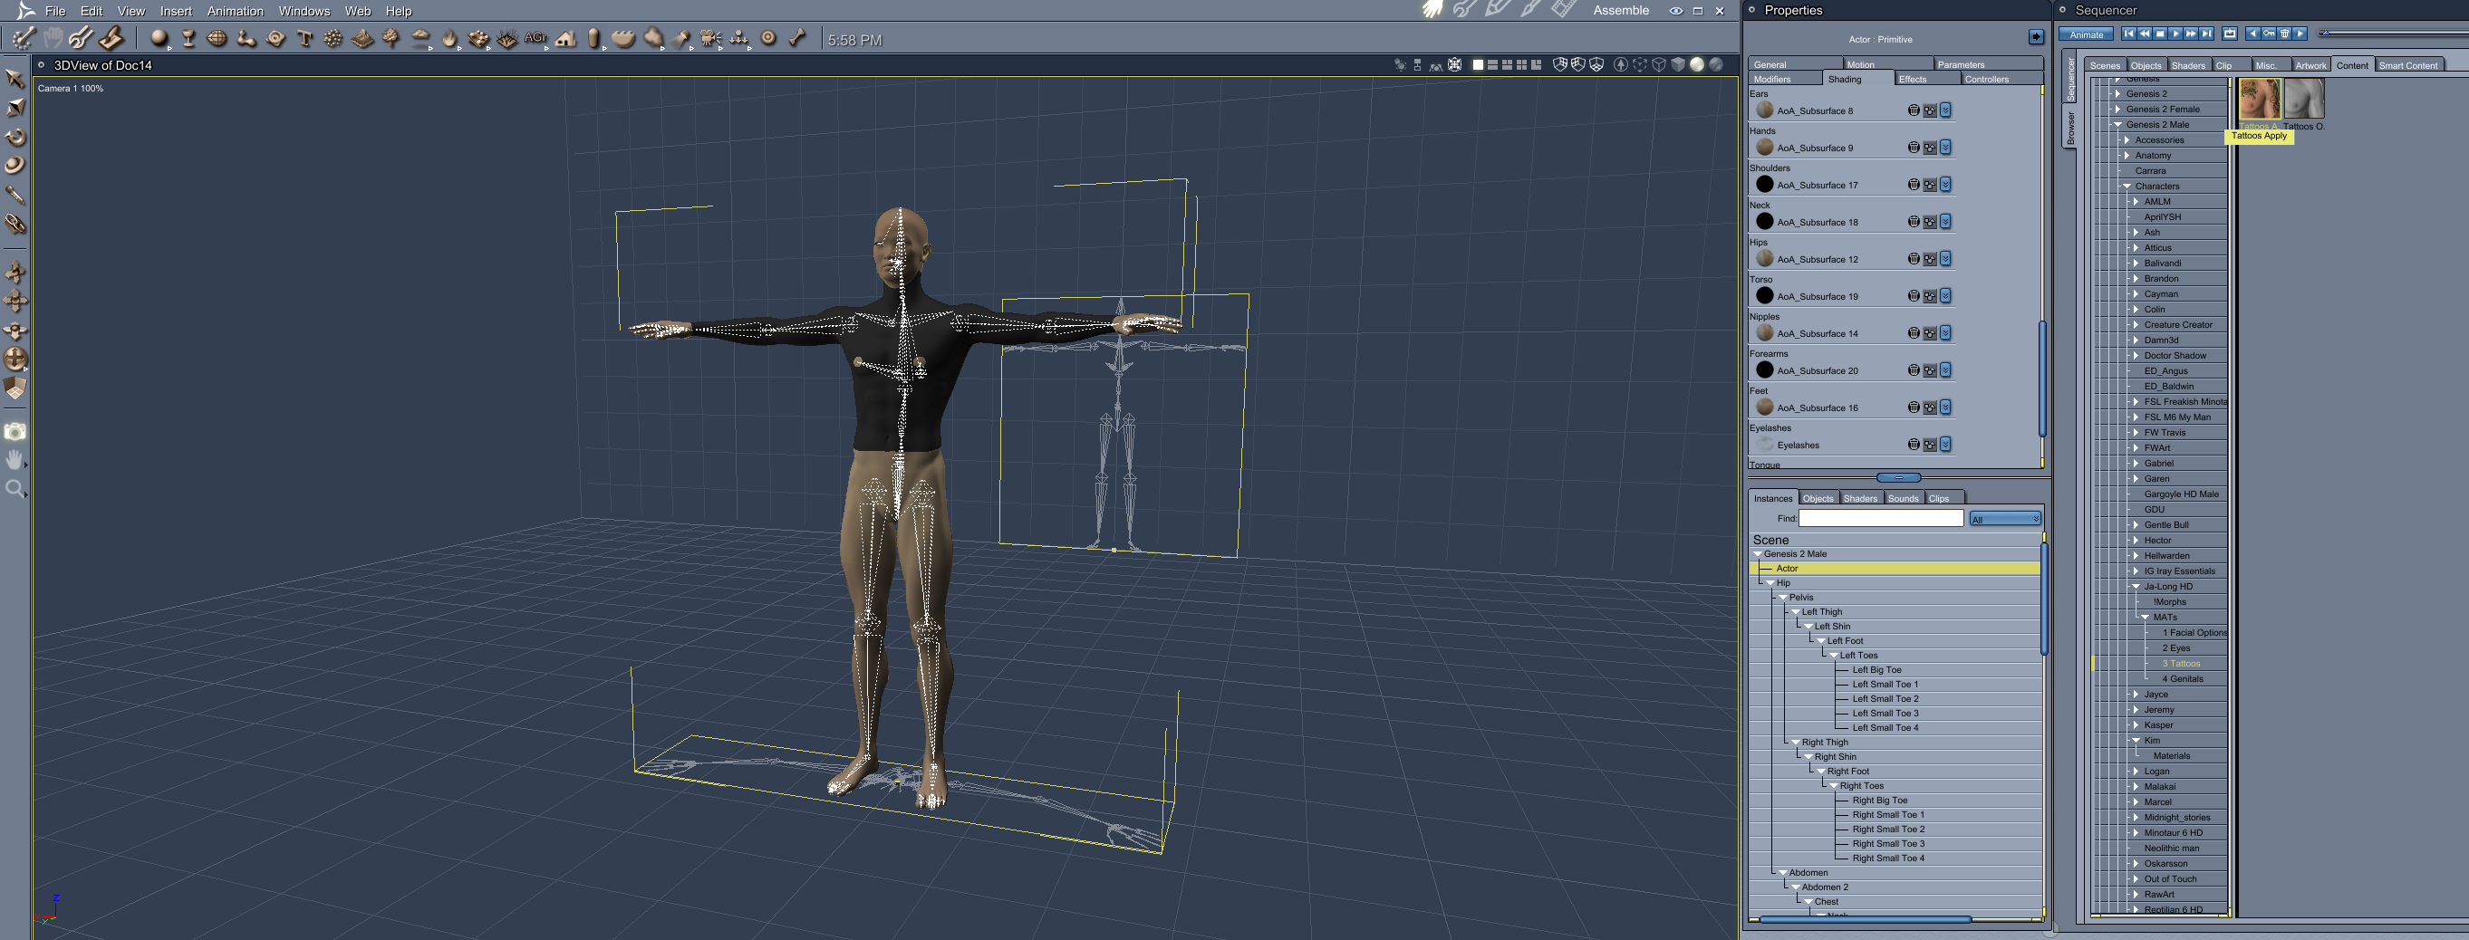The width and height of the screenshot is (2469, 940).
Task: Select the Rotate tool in left toolbar
Action: pos(15,137)
